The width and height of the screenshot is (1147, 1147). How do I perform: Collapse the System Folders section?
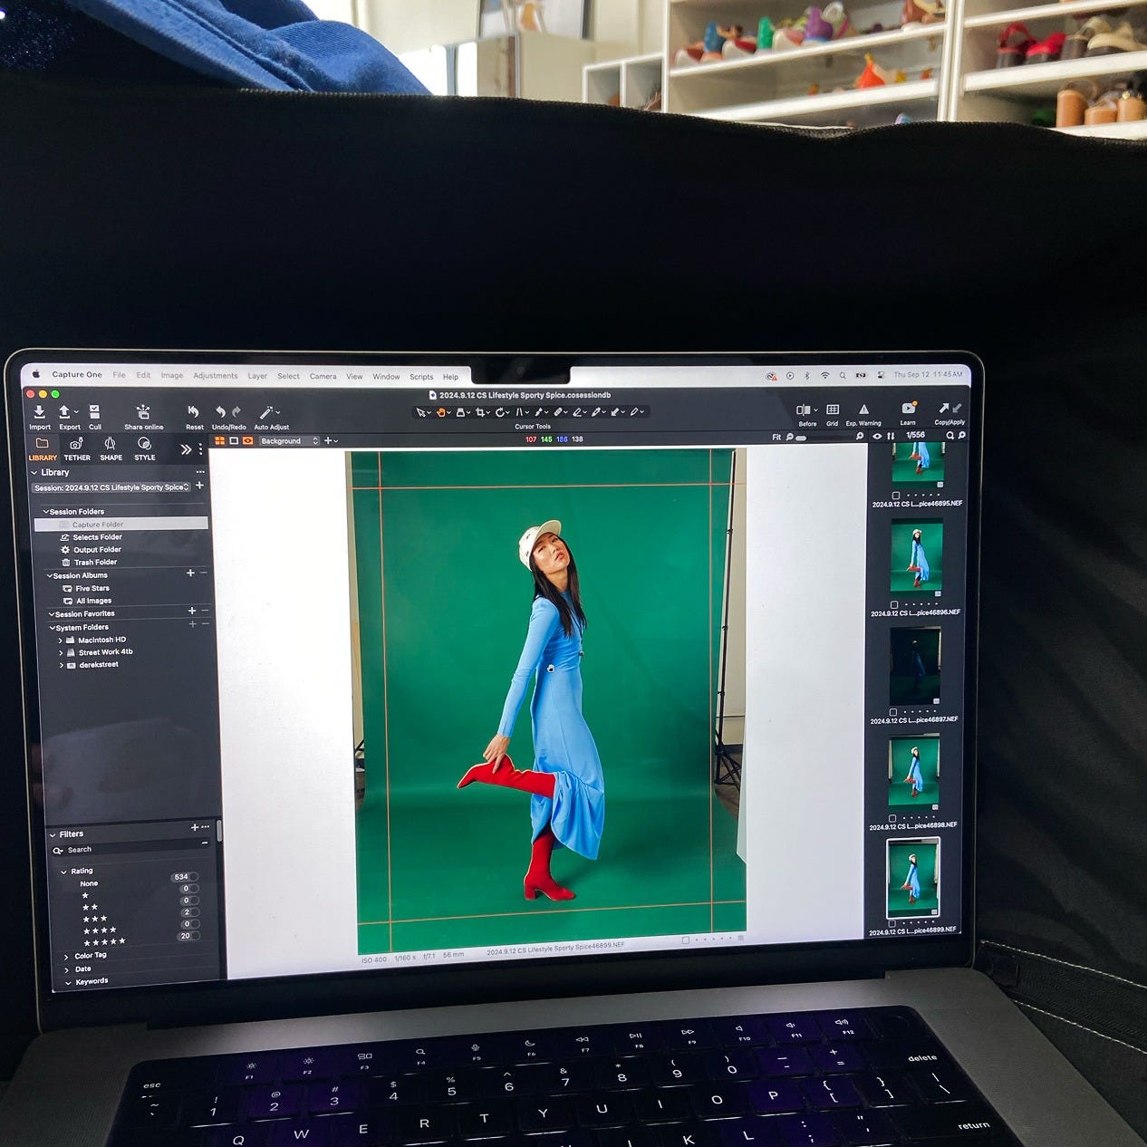[x=53, y=627]
